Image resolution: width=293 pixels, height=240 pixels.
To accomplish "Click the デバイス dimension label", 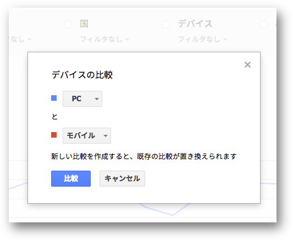I will tap(195, 24).
